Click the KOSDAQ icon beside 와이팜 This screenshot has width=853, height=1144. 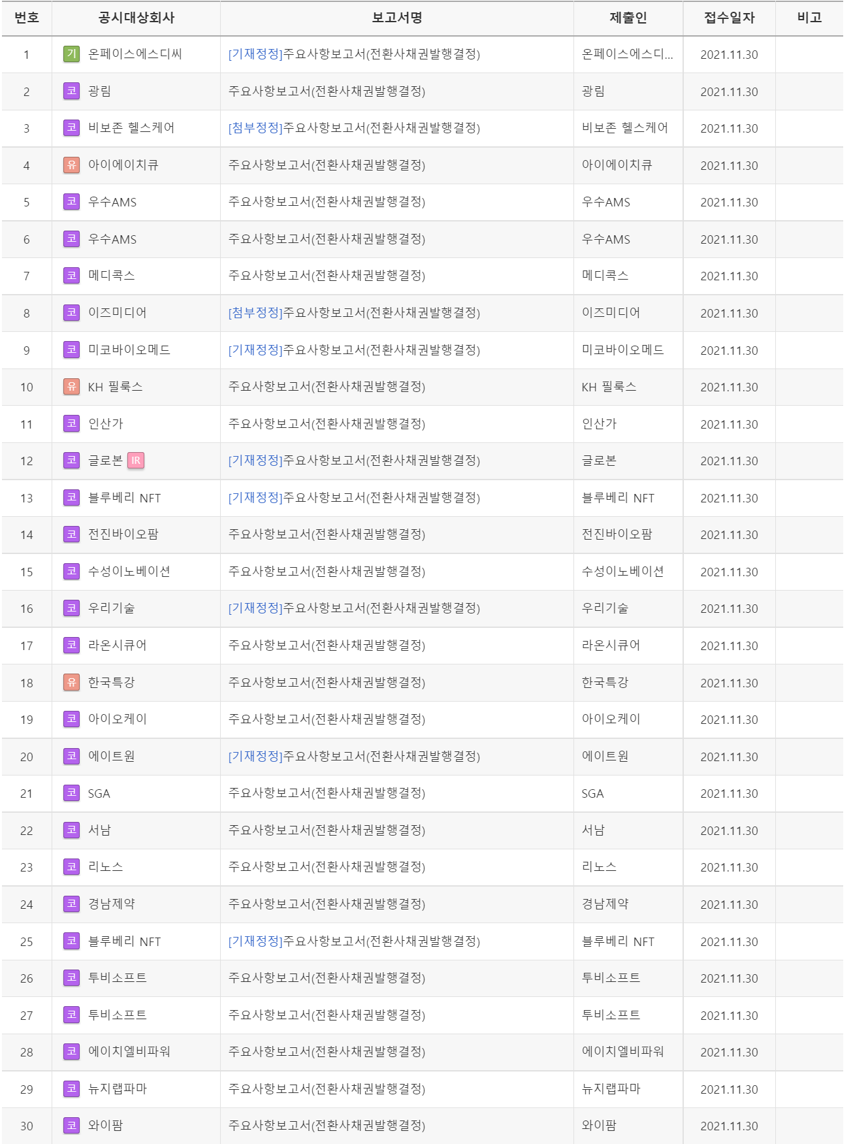tap(71, 1126)
